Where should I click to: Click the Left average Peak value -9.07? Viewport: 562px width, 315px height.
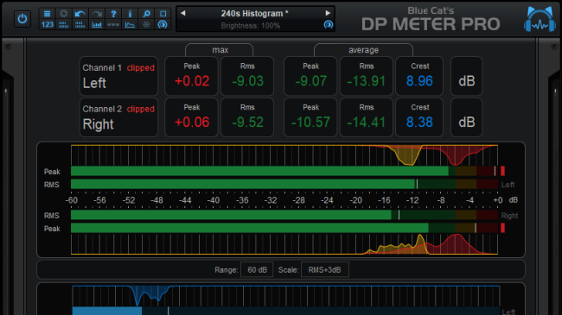(310, 81)
